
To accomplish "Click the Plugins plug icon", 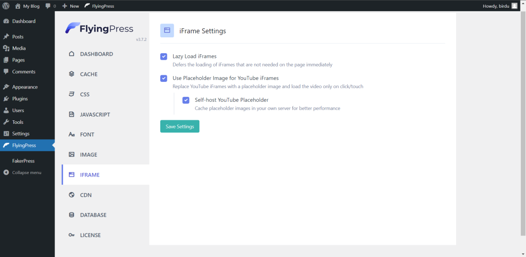I will [x=6, y=99].
